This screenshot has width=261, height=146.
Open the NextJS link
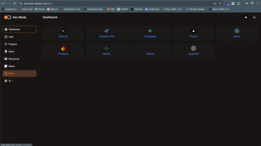[x=63, y=36]
